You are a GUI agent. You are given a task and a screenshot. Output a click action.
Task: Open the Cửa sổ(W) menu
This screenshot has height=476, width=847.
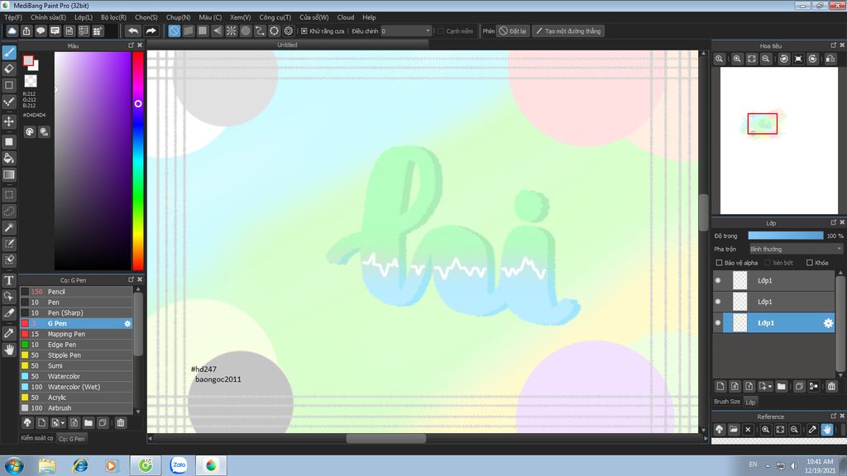(313, 17)
